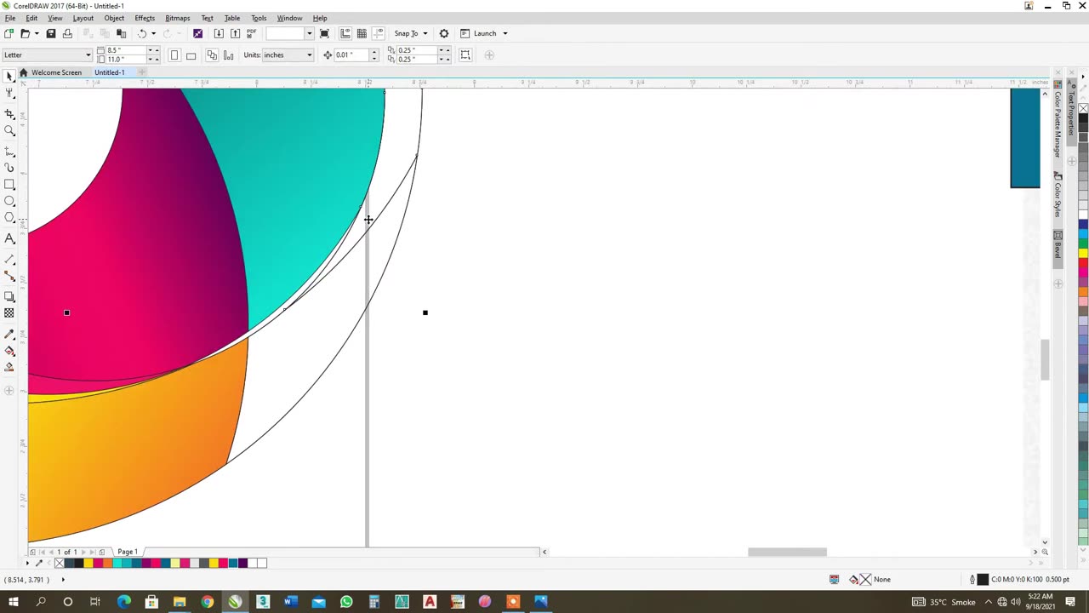
Task: Expand the Launch dropdown
Action: click(x=505, y=34)
